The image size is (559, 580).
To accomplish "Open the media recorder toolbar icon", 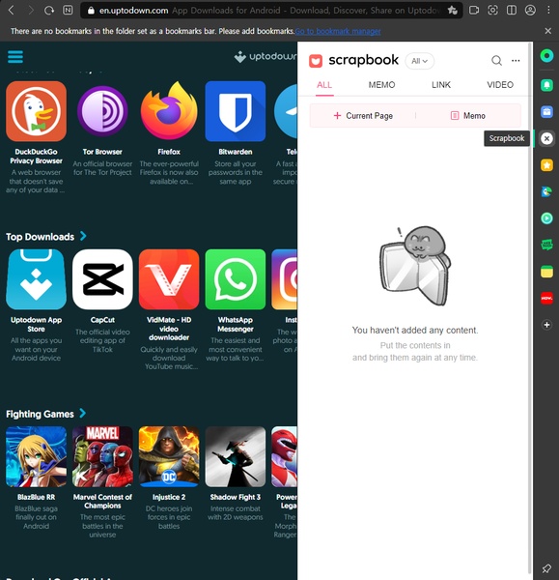I will 474,11.
